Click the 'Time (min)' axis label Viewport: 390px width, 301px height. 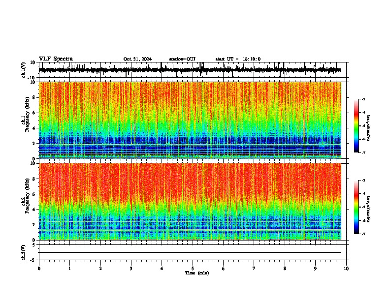coord(197,273)
